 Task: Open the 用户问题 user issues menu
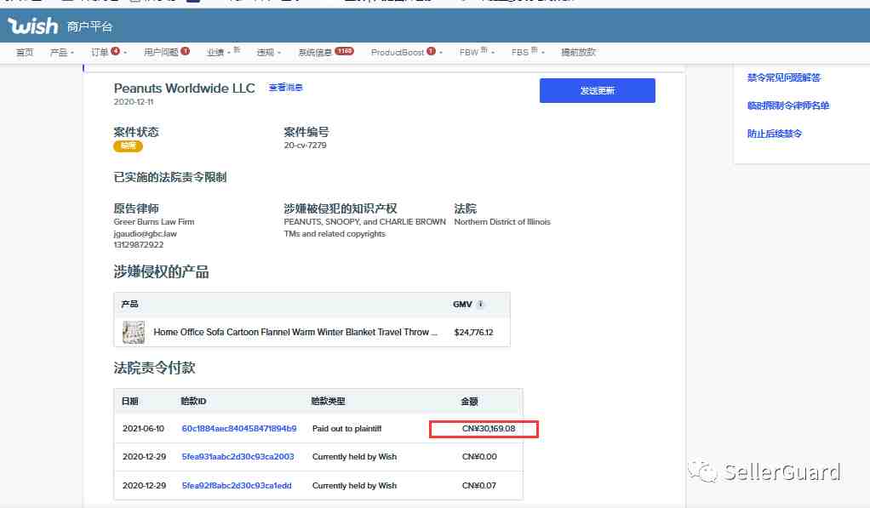click(x=161, y=52)
